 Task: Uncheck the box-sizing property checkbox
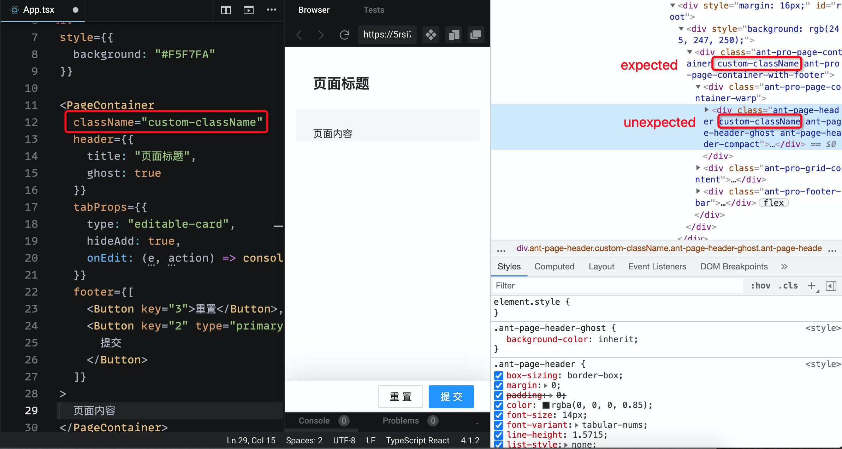point(498,375)
